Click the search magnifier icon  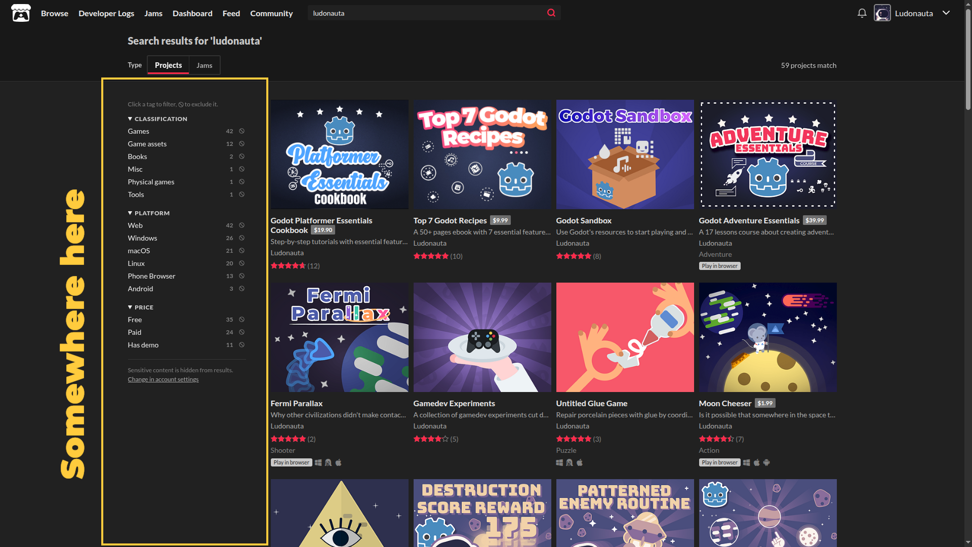pyautogui.click(x=551, y=13)
